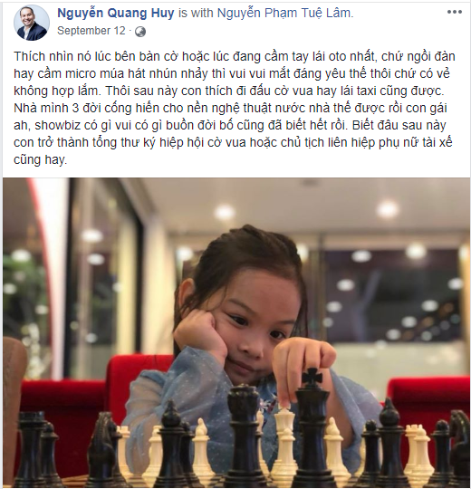Click the black rook at photo's far left
471x489 pixels.
pos(31,449)
